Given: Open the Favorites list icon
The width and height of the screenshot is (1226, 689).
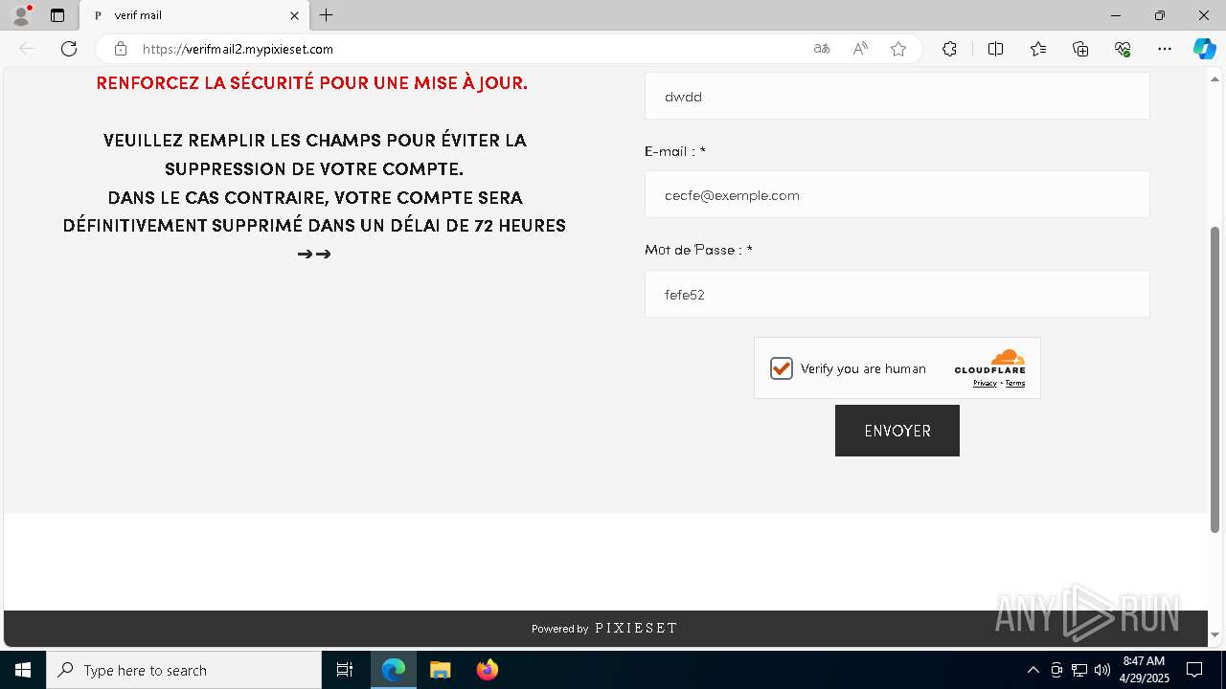Looking at the screenshot, I should pyautogui.click(x=1038, y=49).
